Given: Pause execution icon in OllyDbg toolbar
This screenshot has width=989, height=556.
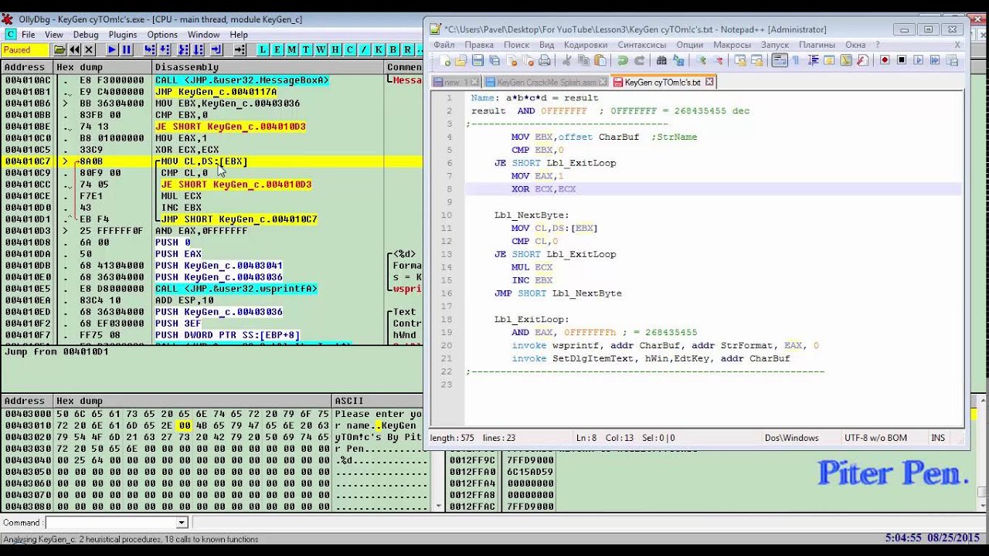Looking at the screenshot, I should tap(127, 49).
